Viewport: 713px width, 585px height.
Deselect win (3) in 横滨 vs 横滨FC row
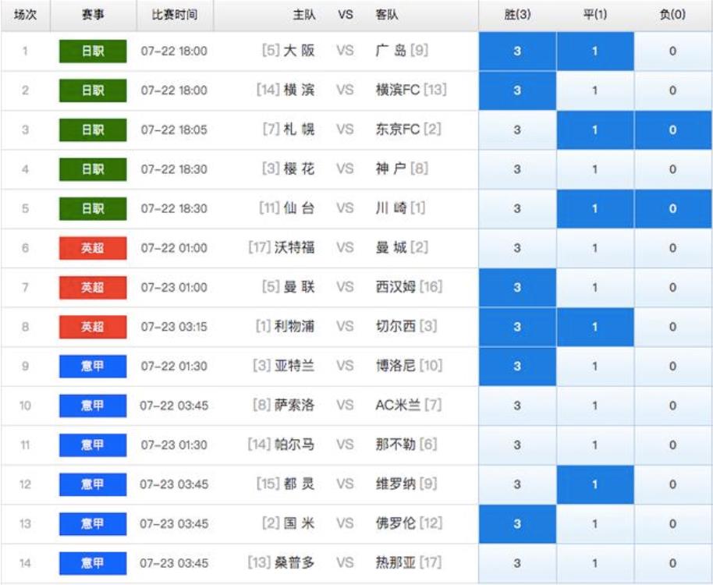tap(517, 90)
